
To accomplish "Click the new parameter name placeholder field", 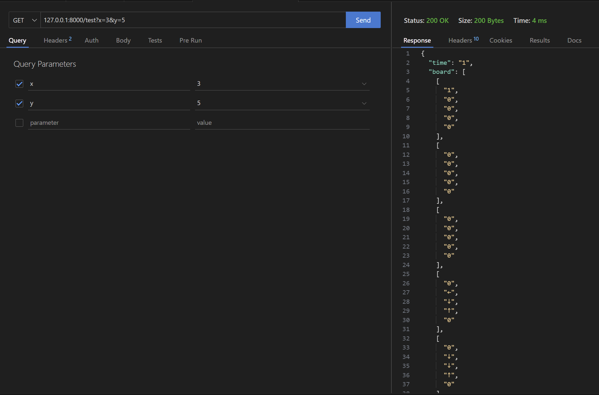I will (109, 123).
